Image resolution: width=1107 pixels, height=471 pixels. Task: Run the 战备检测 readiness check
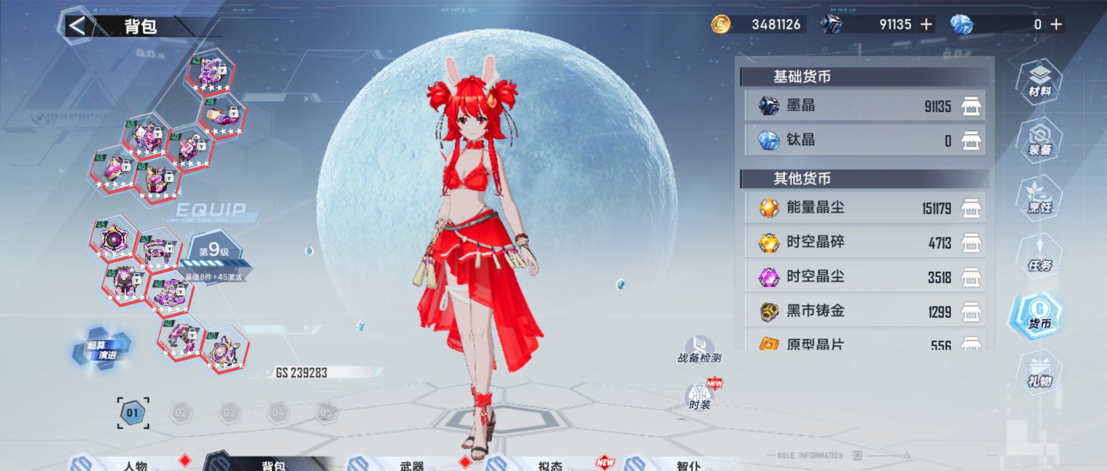(x=699, y=349)
